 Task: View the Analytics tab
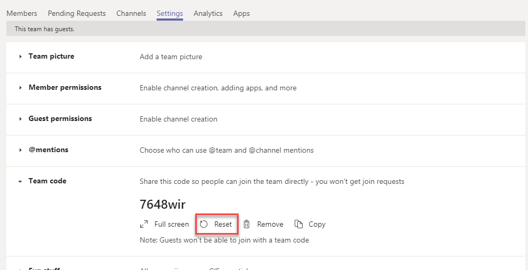click(x=208, y=13)
